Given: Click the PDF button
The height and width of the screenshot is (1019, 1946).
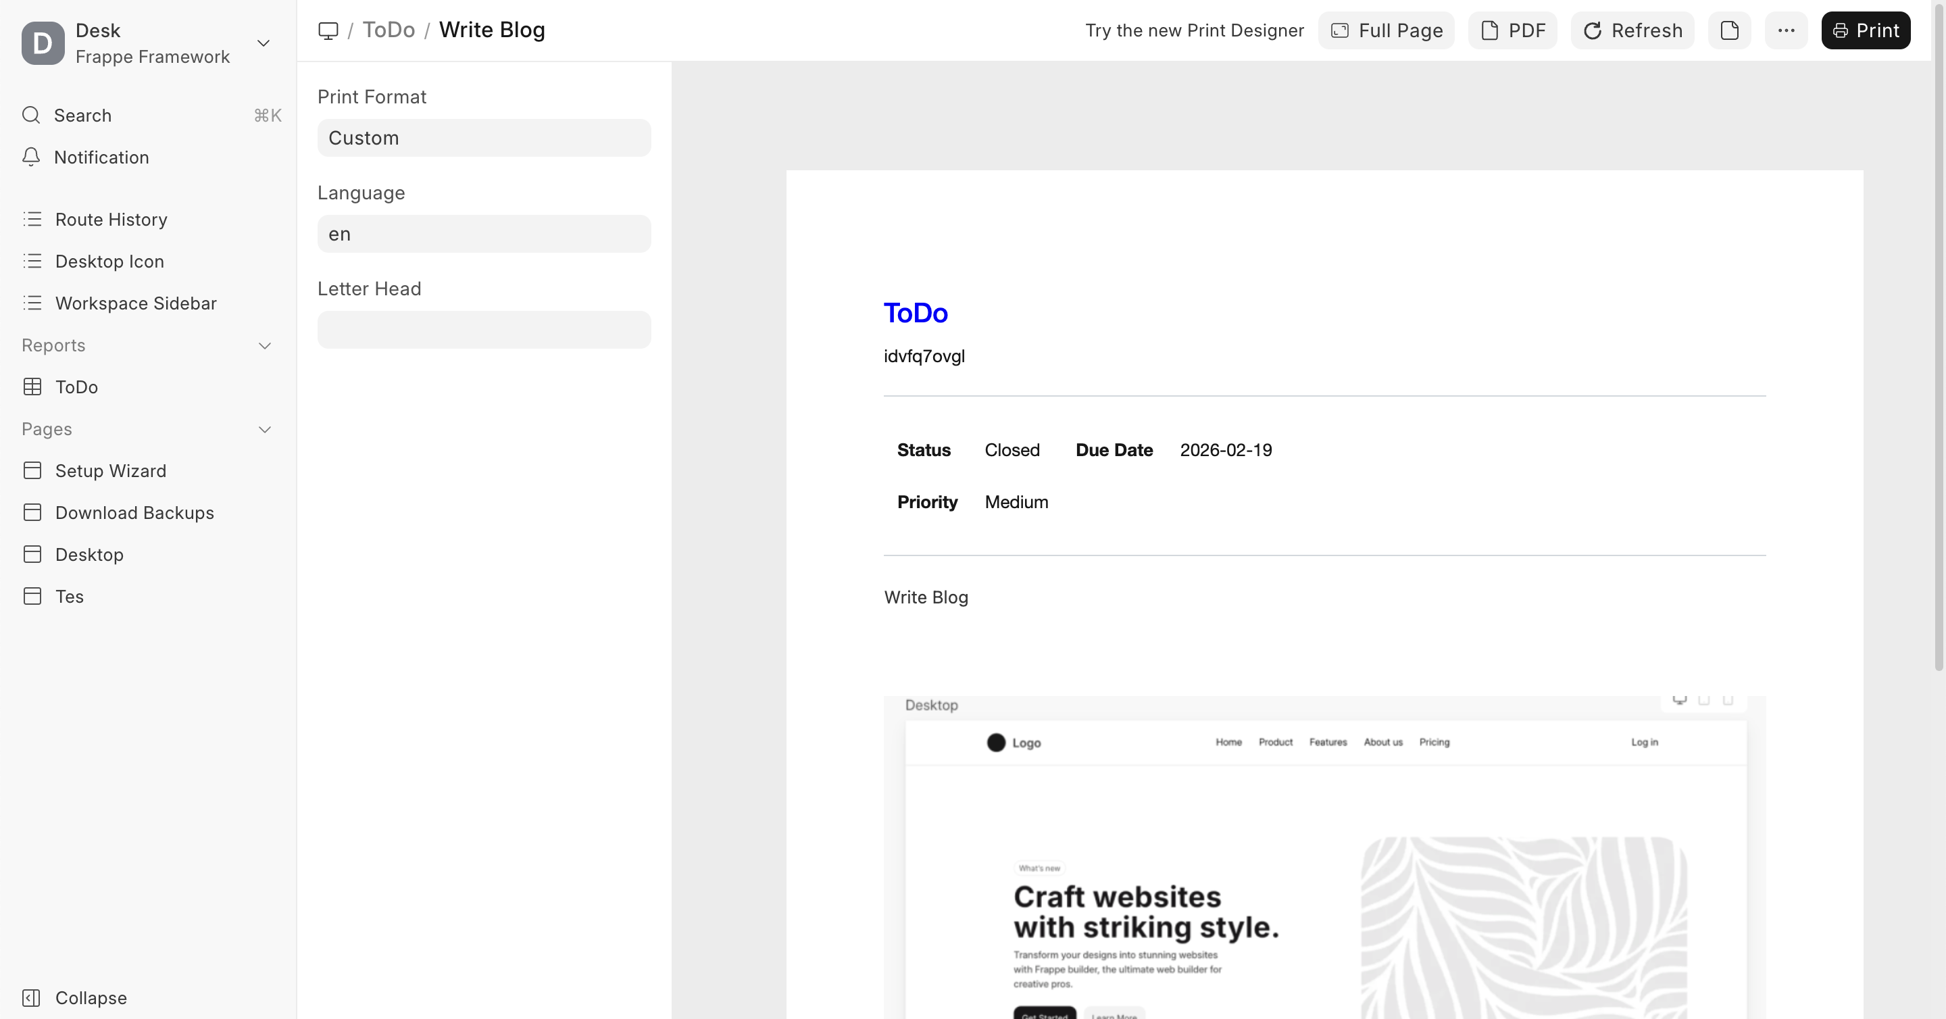Looking at the screenshot, I should [x=1512, y=30].
